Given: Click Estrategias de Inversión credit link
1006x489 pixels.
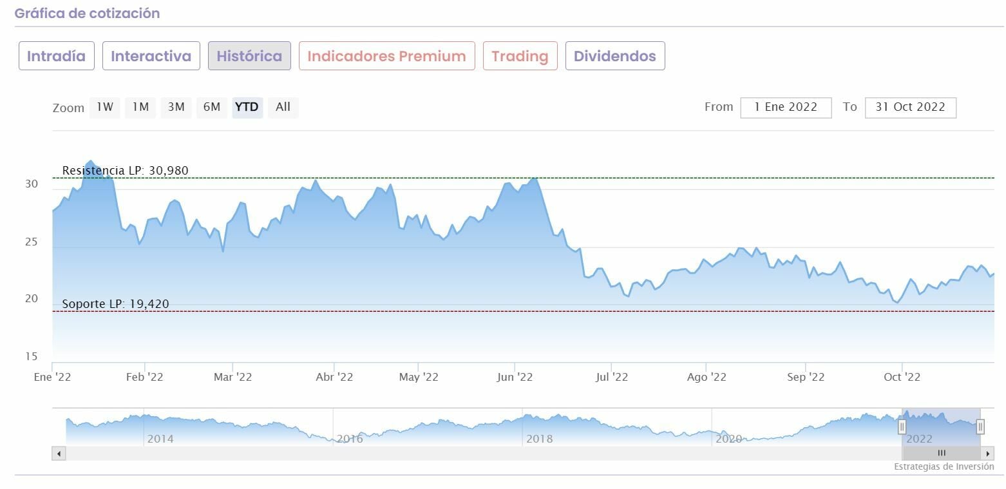Looking at the screenshot, I should [944, 466].
